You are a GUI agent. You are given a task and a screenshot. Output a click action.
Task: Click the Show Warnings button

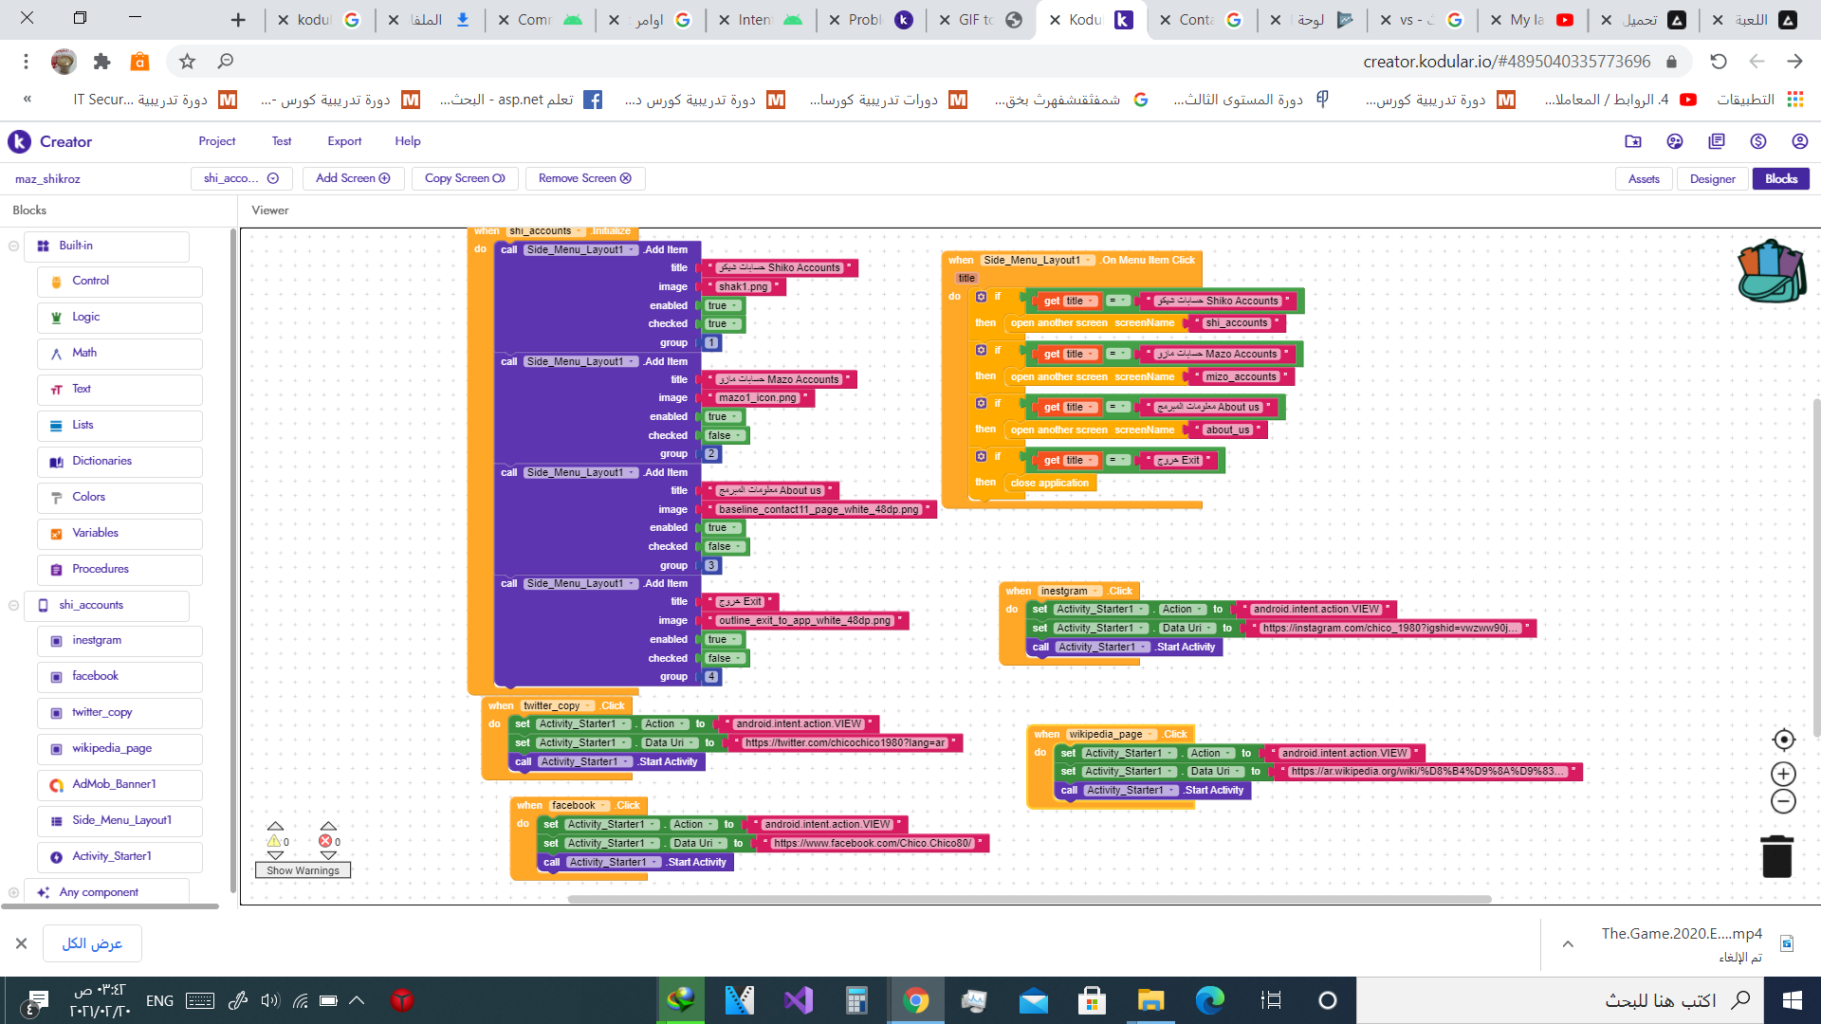[303, 870]
